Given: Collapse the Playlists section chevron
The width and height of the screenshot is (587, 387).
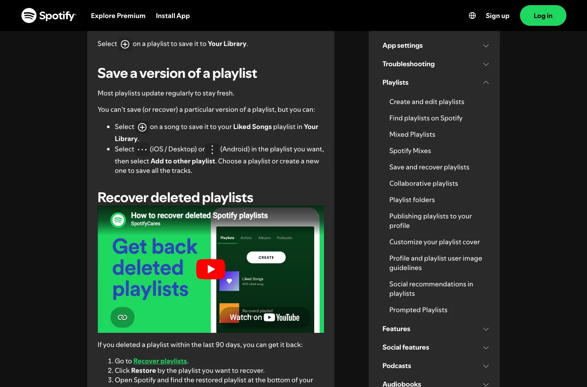Looking at the screenshot, I should [x=486, y=83].
